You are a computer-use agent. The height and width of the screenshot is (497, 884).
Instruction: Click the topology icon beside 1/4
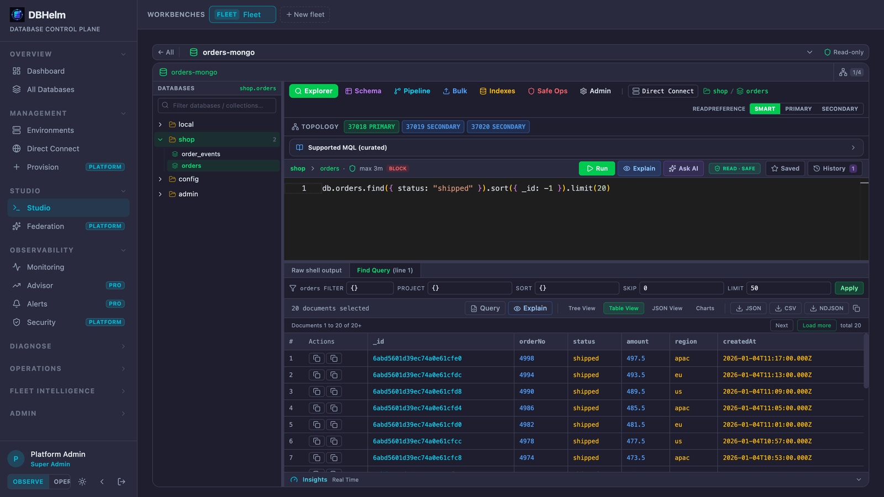(843, 72)
